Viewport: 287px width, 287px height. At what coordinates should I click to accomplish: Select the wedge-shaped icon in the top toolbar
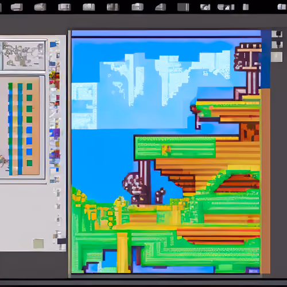161,7
